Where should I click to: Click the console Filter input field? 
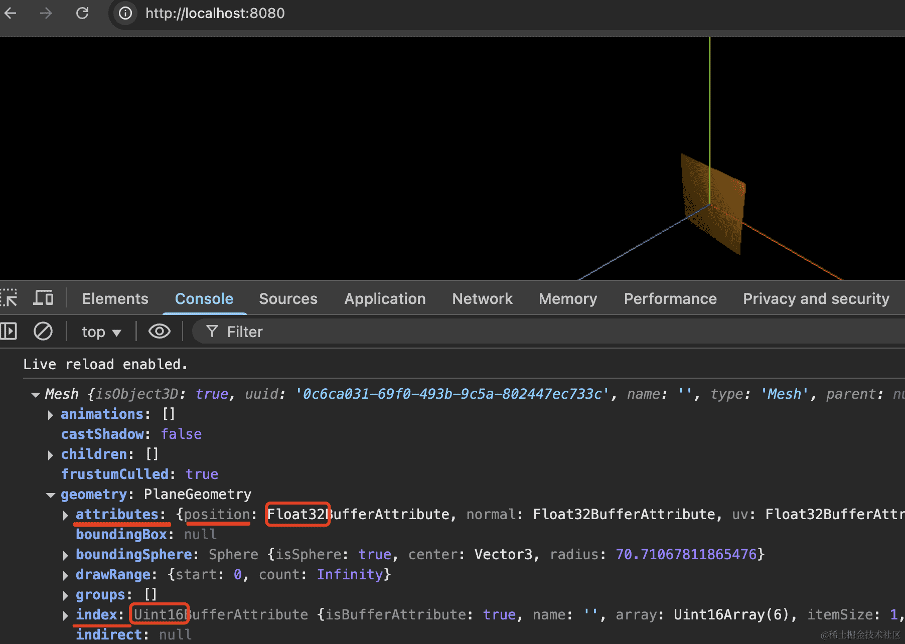pyautogui.click(x=451, y=332)
